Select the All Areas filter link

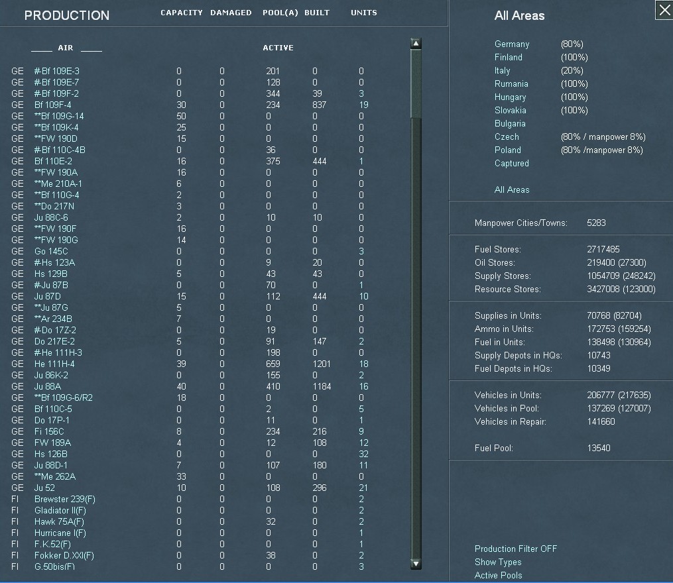(512, 189)
